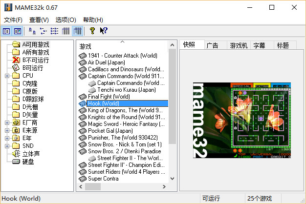
Task: Select Magic Sword - Heroic Fantasy
Action: [126, 124]
